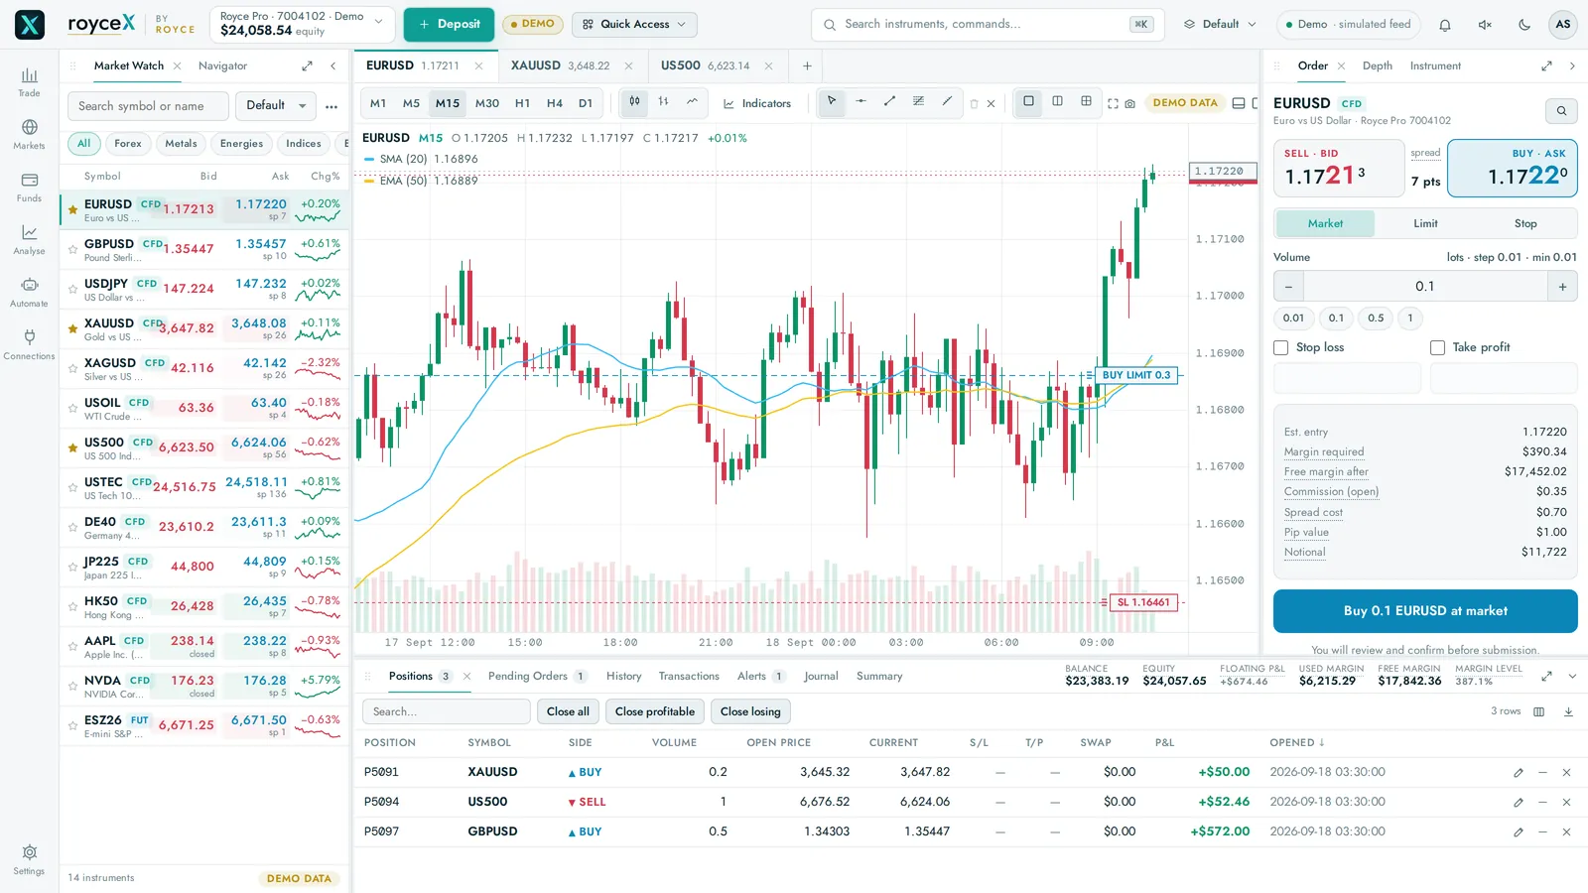Open the Quick Access dropdown
1588x893 pixels.
[634, 24]
